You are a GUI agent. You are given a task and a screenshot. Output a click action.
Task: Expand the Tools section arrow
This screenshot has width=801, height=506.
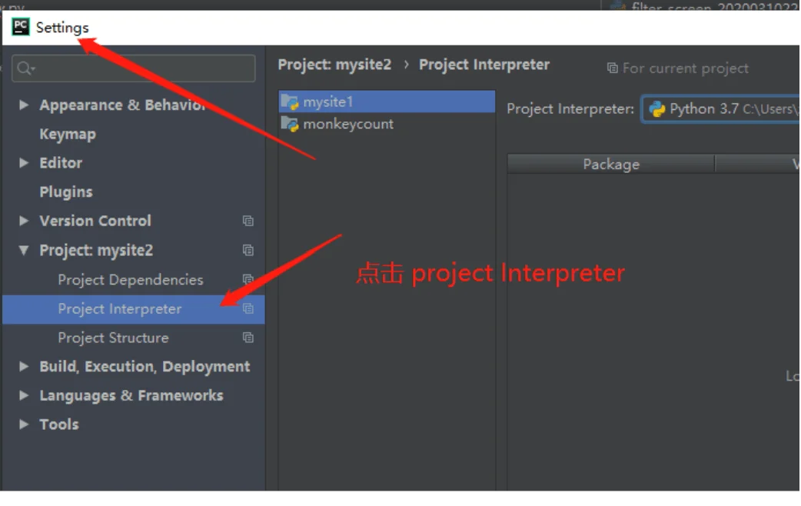(x=24, y=424)
